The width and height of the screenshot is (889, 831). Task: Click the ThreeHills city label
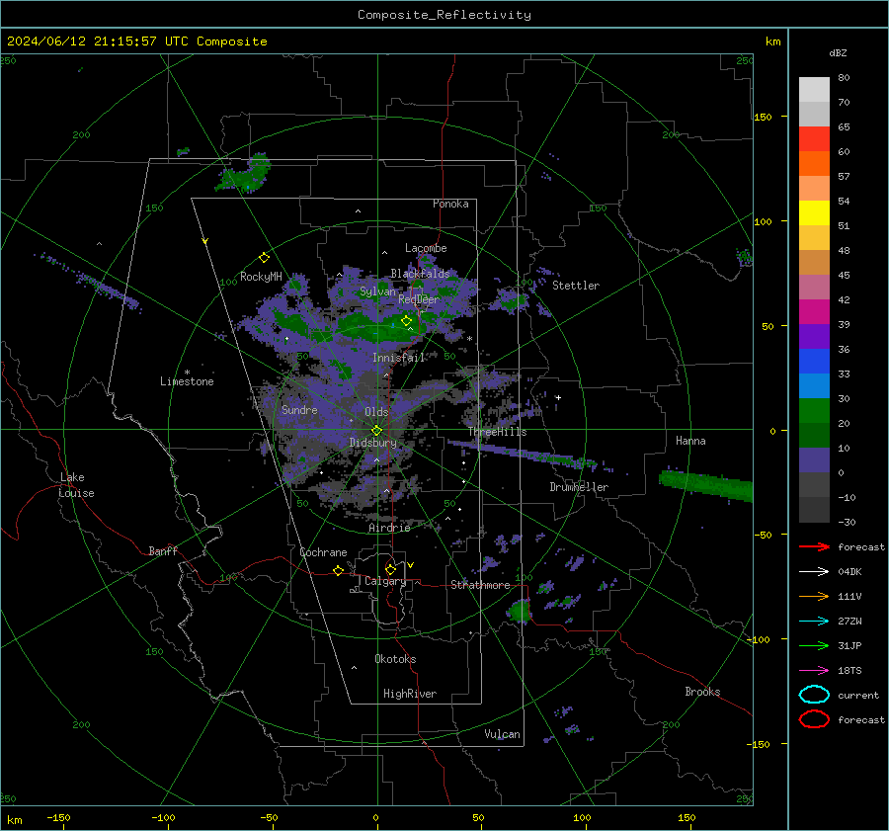tap(497, 432)
